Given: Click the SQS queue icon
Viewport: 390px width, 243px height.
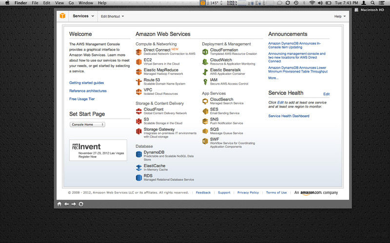Looking at the screenshot, I should click(205, 131).
